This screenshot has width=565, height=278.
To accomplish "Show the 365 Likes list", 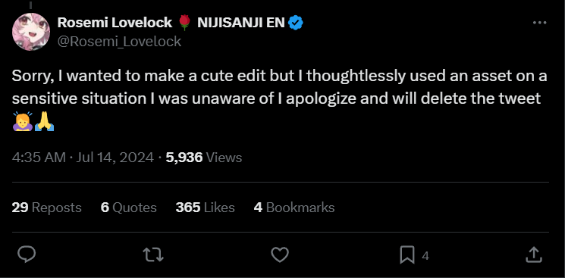I will pyautogui.click(x=205, y=208).
